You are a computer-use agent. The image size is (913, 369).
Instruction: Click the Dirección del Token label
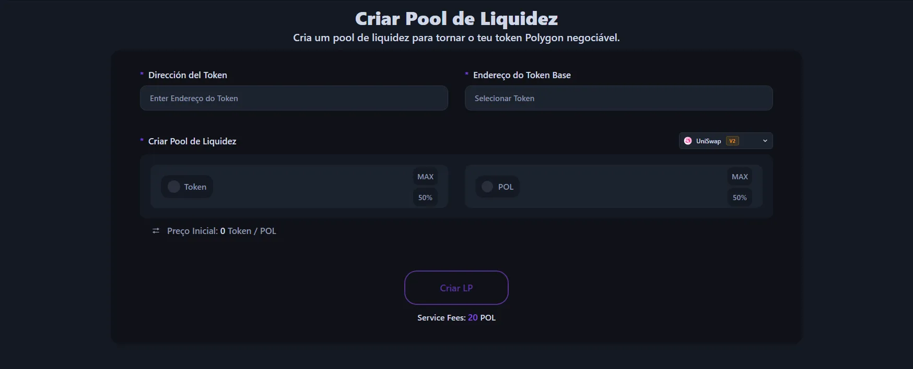(188, 75)
